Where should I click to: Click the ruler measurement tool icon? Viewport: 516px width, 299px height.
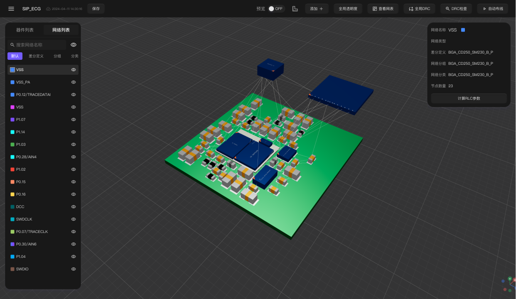[x=295, y=9]
